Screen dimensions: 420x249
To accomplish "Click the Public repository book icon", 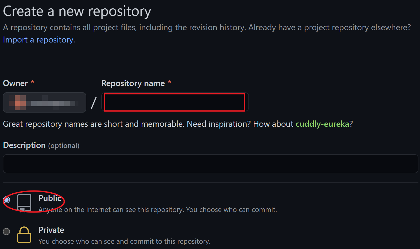I will (x=24, y=203).
